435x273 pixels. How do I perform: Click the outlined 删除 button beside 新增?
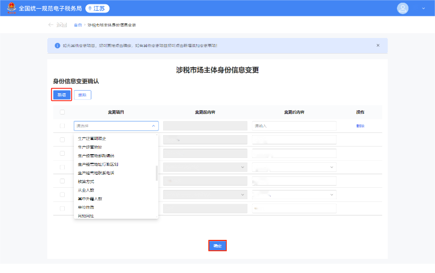pyautogui.click(x=83, y=94)
